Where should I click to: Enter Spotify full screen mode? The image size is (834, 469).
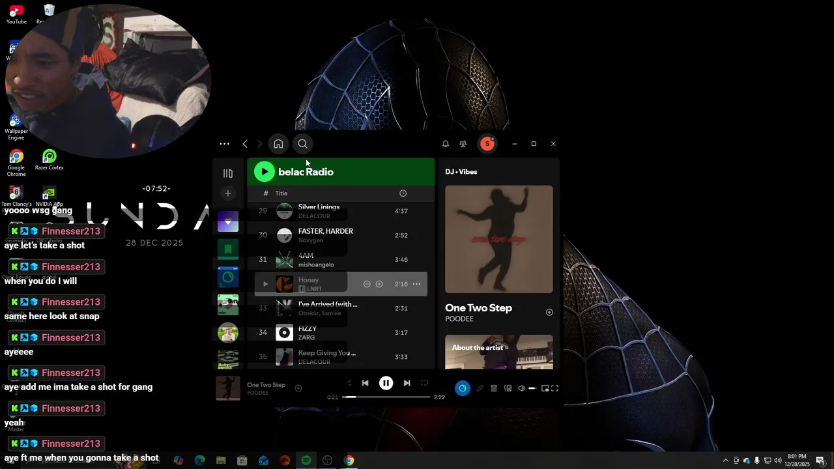pyautogui.click(x=555, y=388)
